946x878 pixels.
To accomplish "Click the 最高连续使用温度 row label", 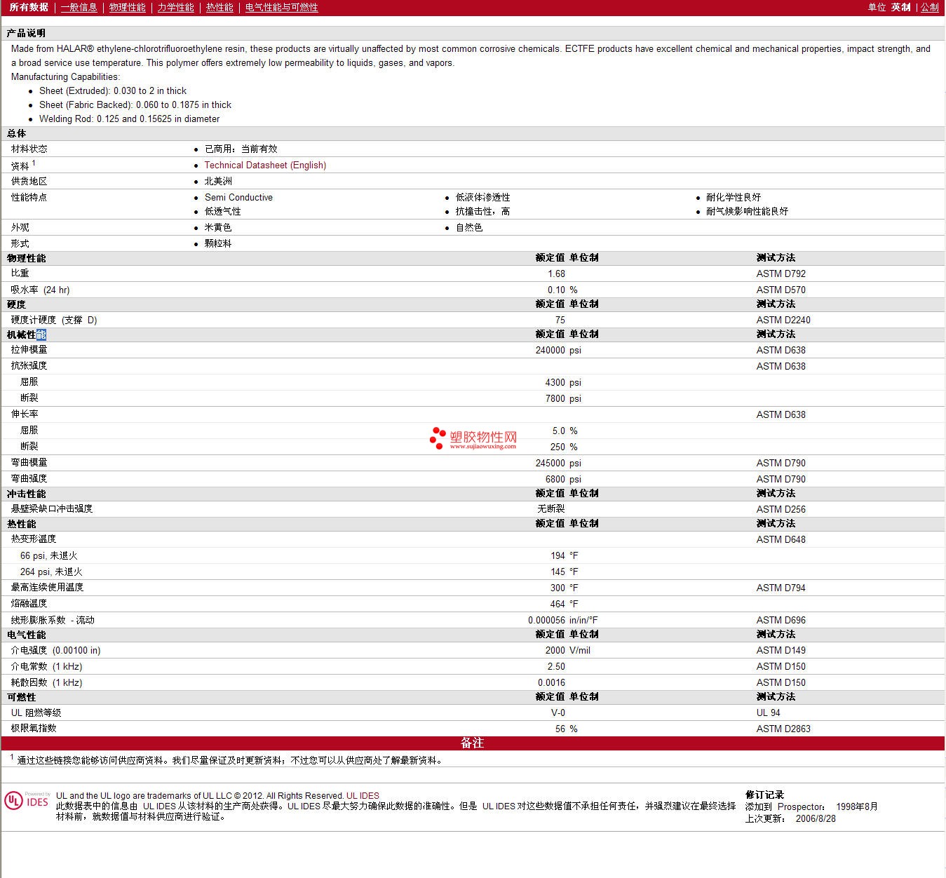I will (47, 587).
